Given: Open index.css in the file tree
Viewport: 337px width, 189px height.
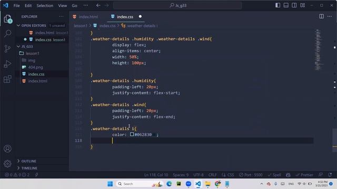Looking at the screenshot, I should (x=36, y=74).
